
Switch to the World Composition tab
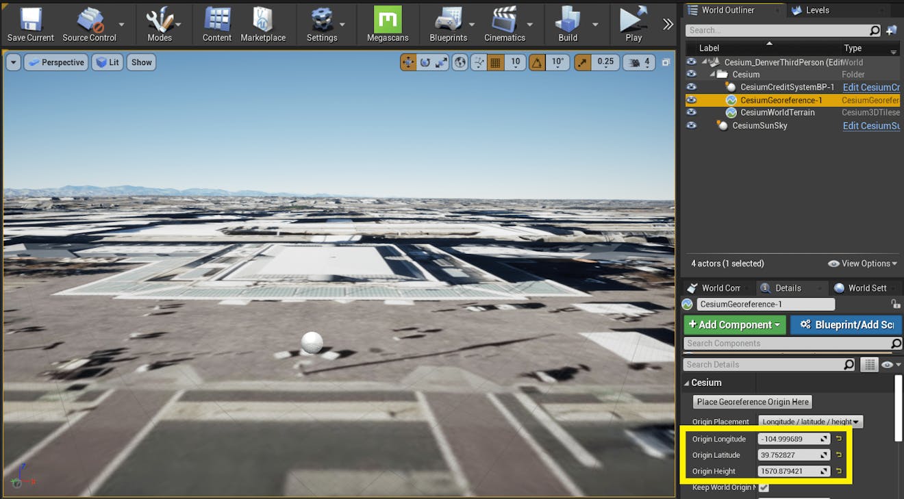(x=720, y=288)
